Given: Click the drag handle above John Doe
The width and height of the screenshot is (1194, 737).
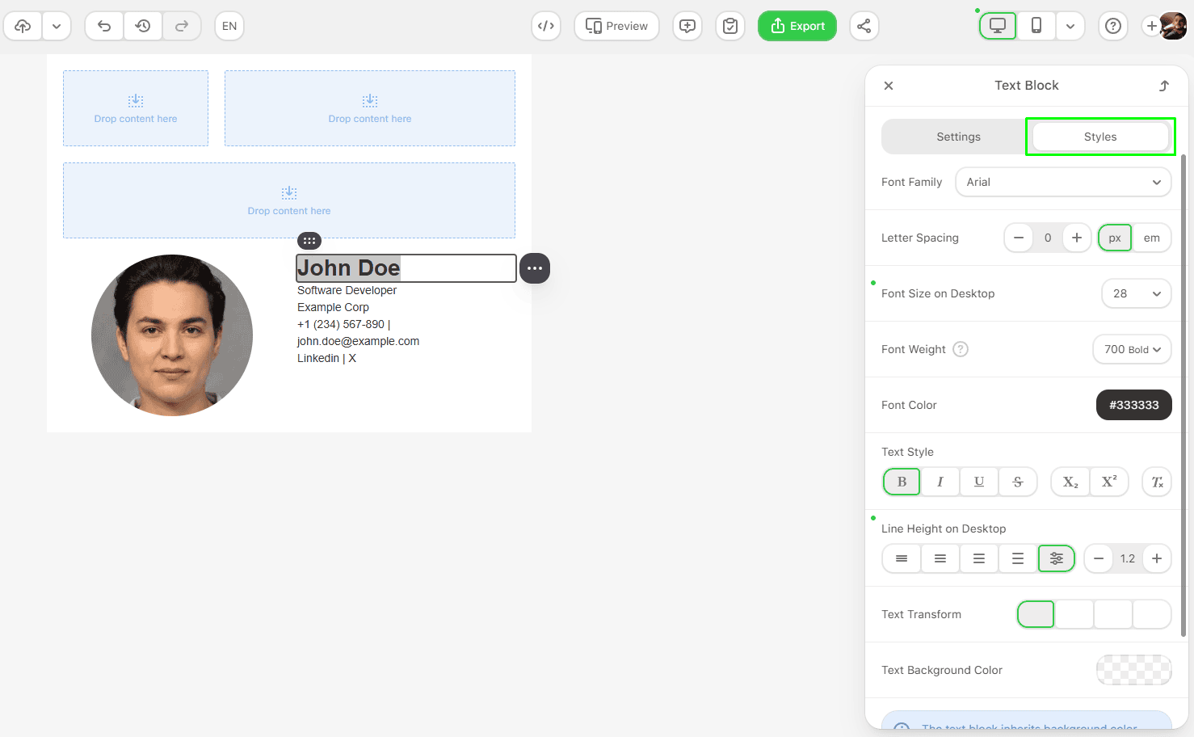Looking at the screenshot, I should [x=309, y=241].
